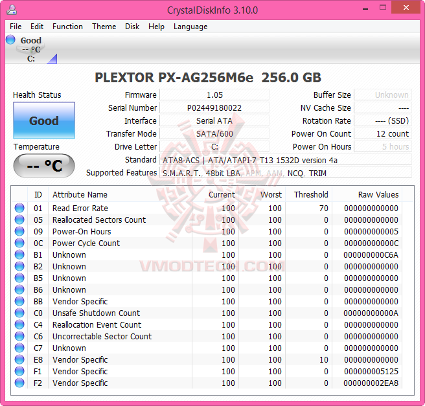Screen dimensions: 425x406
Task: Click the status orb for Power Cycle Count
Action: (x=19, y=243)
